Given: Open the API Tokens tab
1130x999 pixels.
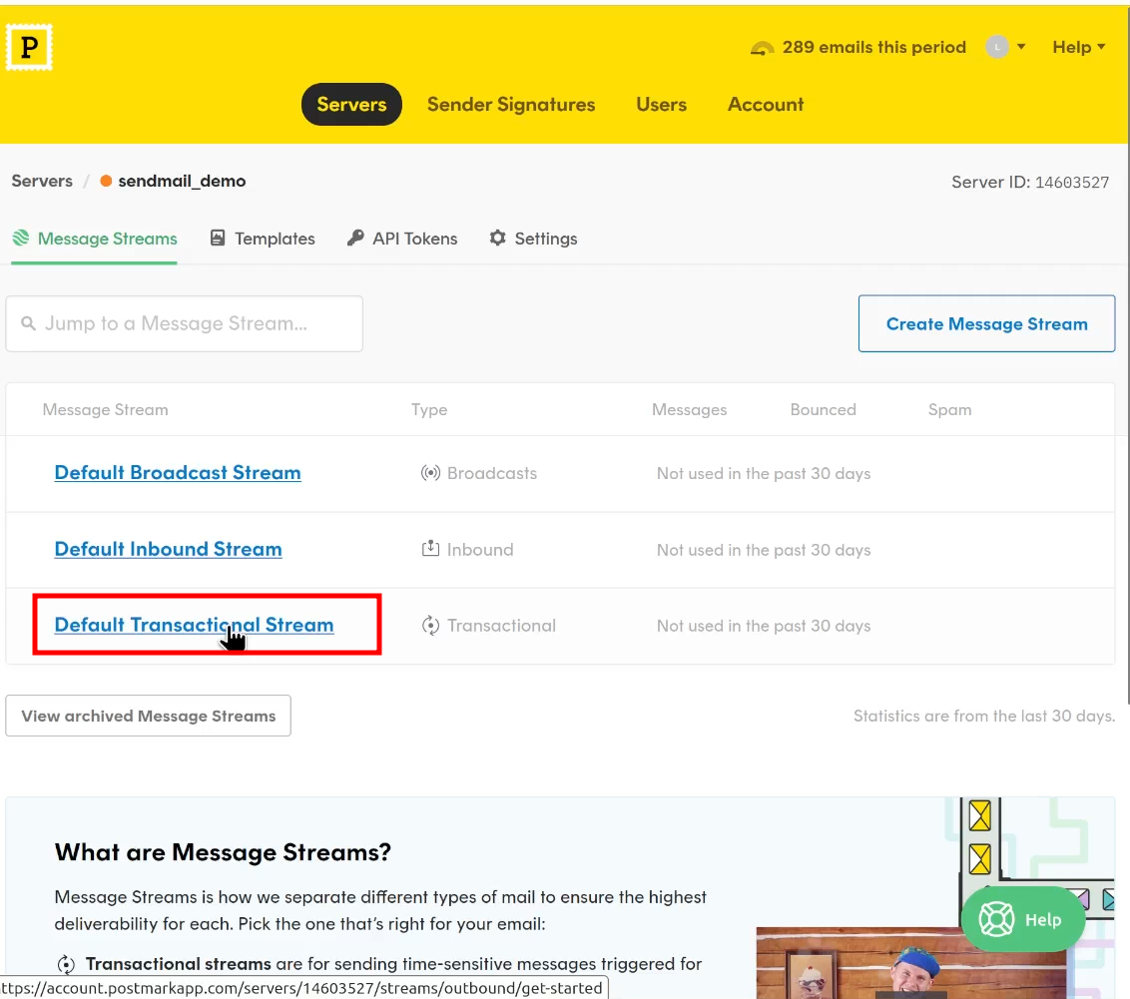Looking at the screenshot, I should 402,239.
